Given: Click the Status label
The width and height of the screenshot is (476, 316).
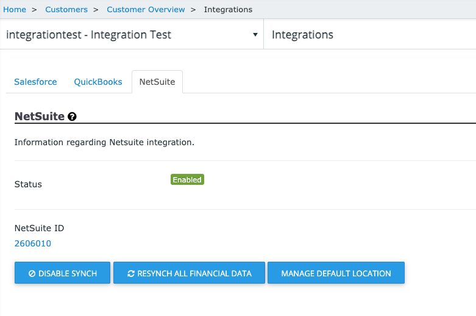Looking at the screenshot, I should pos(28,184).
